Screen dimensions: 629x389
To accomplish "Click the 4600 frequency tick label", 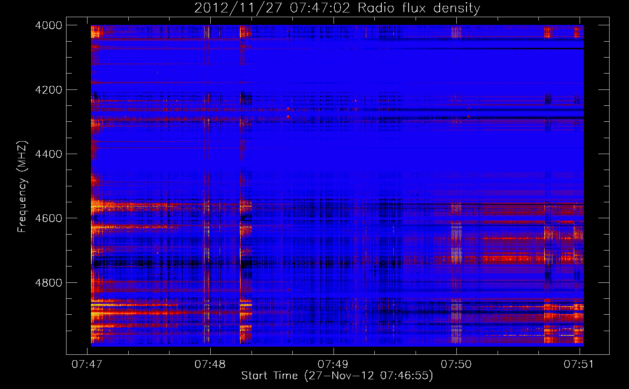I will pyautogui.click(x=49, y=218).
